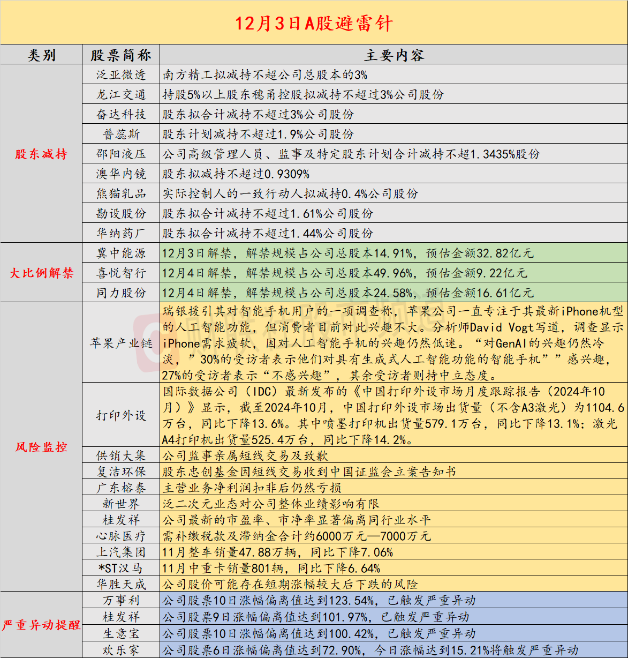The width and height of the screenshot is (628, 658).
Task: Select the 心脉医疗 tax payment description
Action: pyautogui.click(x=297, y=536)
